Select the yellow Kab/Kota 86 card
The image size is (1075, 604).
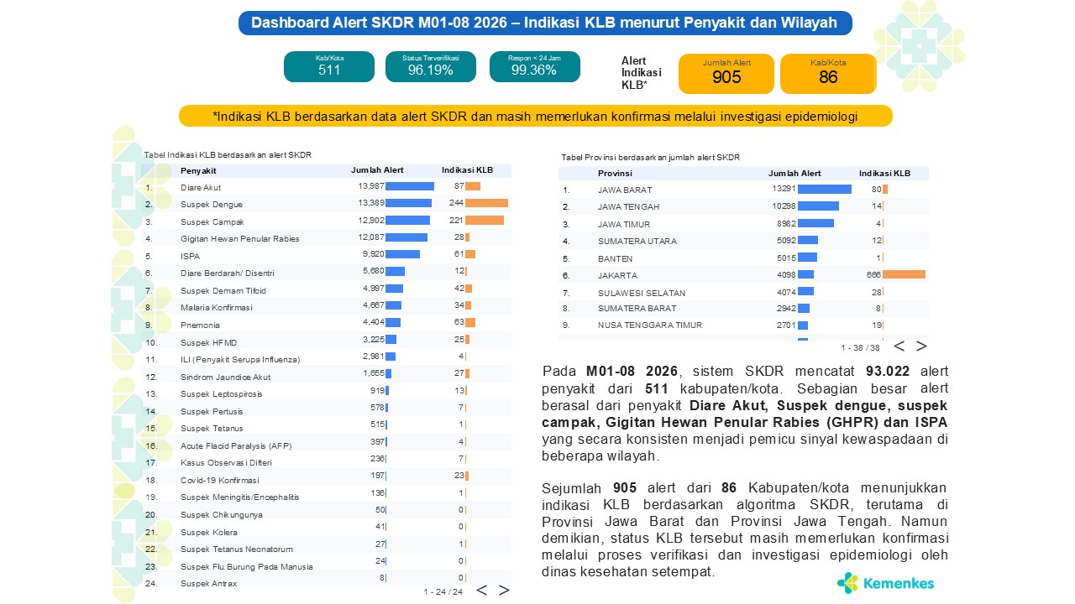point(828,74)
